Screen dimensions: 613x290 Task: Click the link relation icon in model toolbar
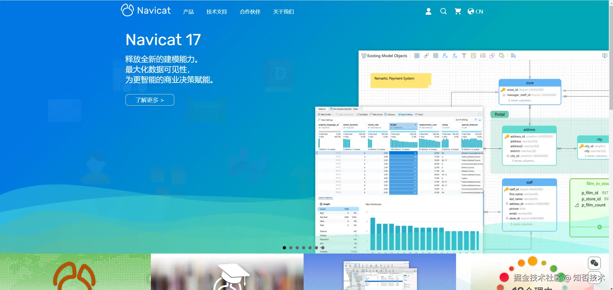[x=426, y=56]
